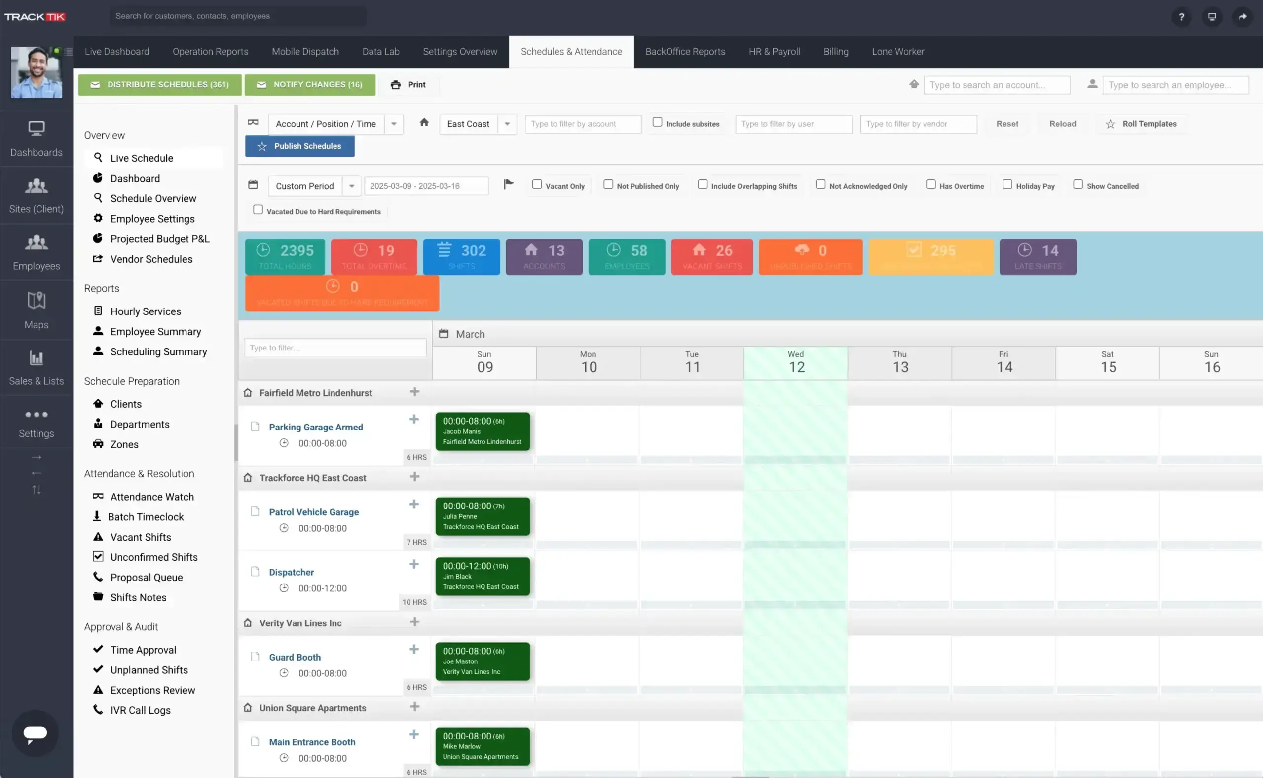Enable the Vacant Only filter
The height and width of the screenshot is (778, 1263).
click(x=537, y=184)
